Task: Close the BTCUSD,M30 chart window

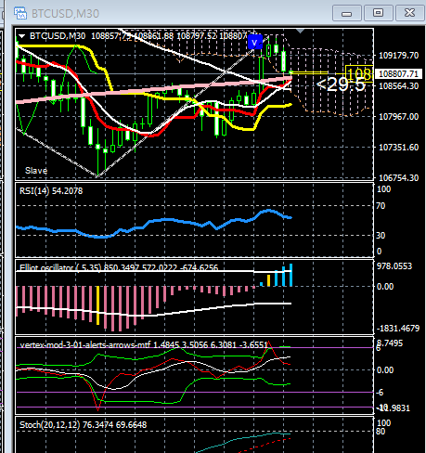Action: pos(409,13)
